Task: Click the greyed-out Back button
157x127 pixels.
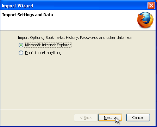Action: (x=86, y=118)
